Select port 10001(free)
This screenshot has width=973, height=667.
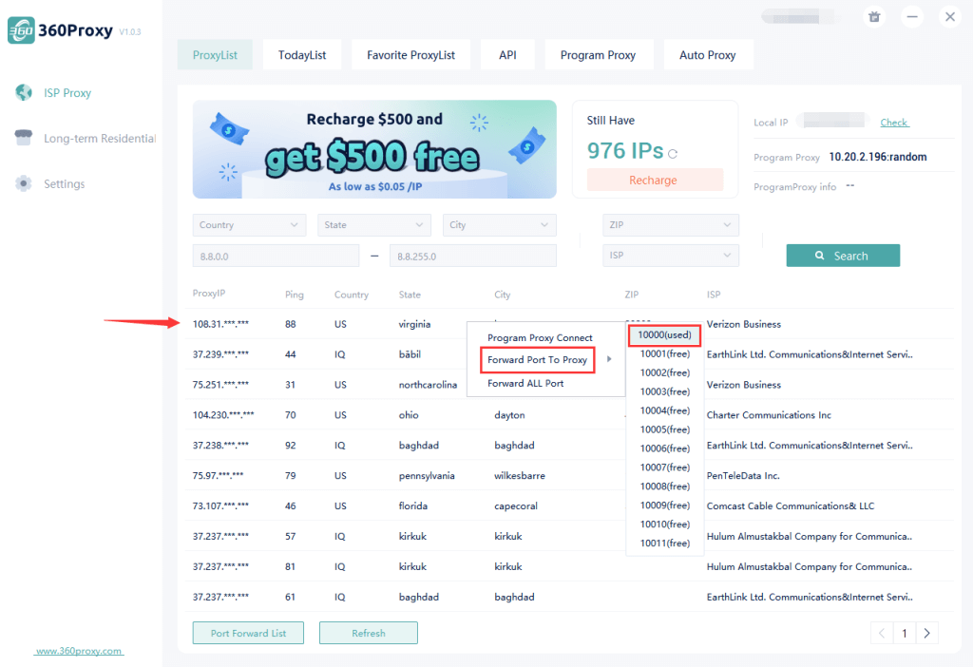665,353
